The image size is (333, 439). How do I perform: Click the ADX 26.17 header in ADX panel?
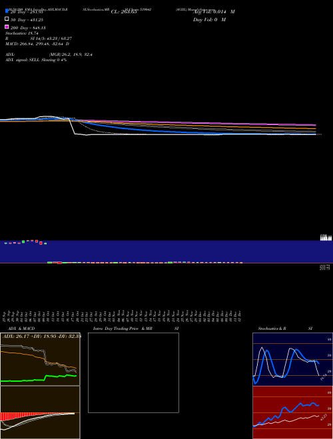[x=41, y=336]
